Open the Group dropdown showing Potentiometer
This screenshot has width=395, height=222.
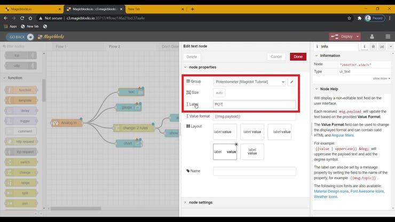point(249,82)
